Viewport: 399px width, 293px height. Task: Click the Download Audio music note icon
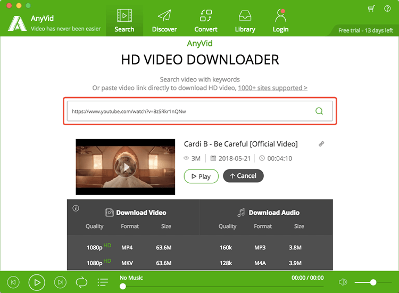pyautogui.click(x=241, y=213)
